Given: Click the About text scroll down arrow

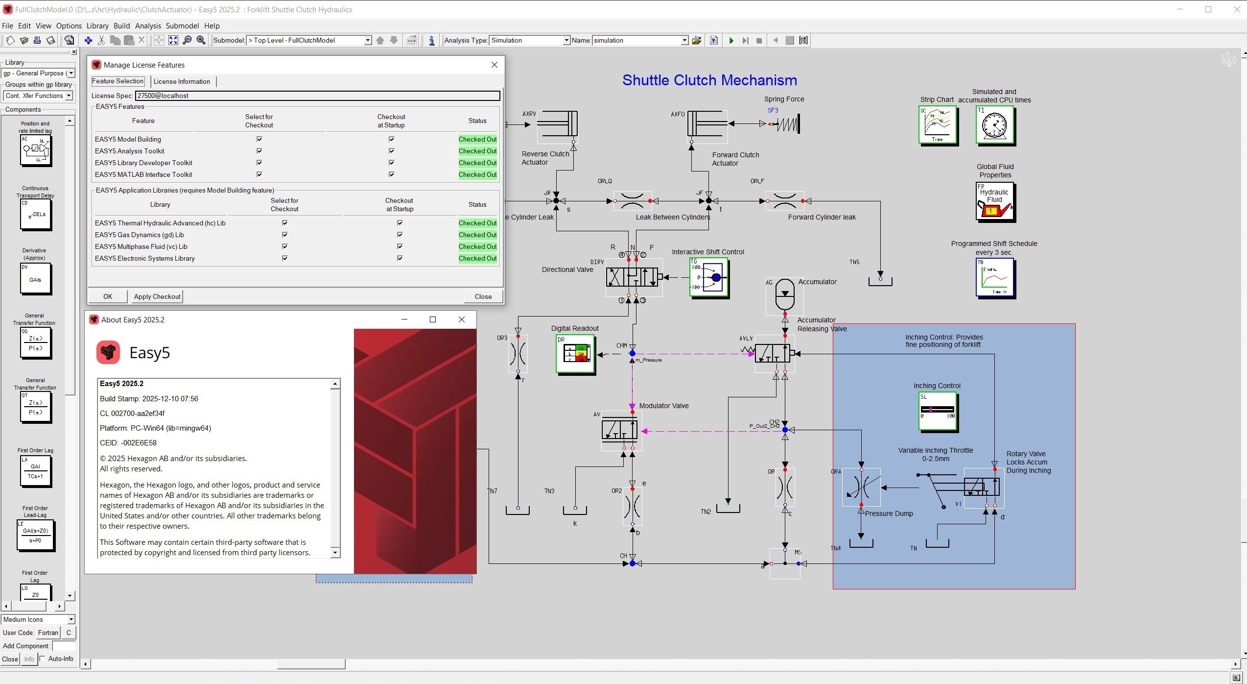Looking at the screenshot, I should (335, 553).
